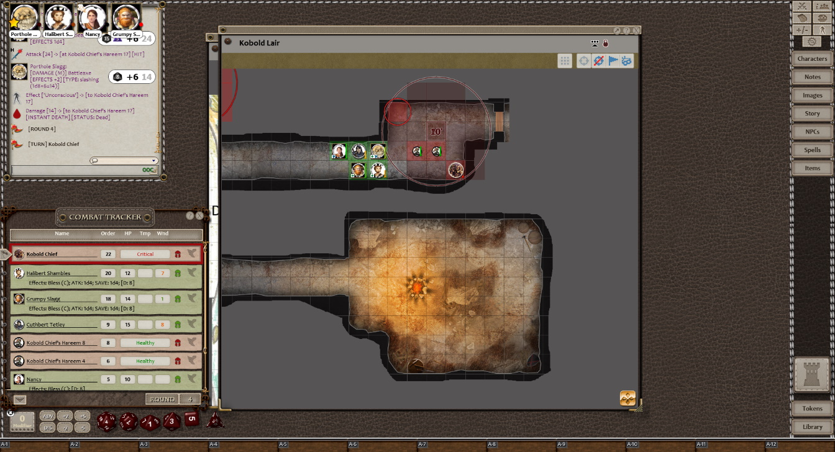Expand Kobold Chief's Hareem 4 section icon
835x452 pixels.
[192, 361]
